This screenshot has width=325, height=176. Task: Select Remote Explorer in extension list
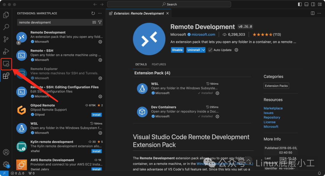pyautogui.click(x=59, y=73)
